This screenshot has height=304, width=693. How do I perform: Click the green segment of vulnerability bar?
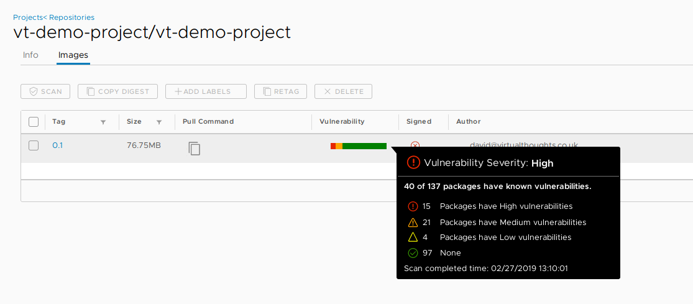365,146
